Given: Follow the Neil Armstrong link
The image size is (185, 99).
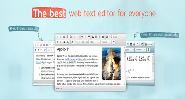Looking at the screenshot, I should [x=70, y=59].
